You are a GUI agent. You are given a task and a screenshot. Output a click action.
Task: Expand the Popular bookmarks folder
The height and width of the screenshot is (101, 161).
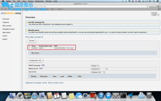(x=60, y=9)
